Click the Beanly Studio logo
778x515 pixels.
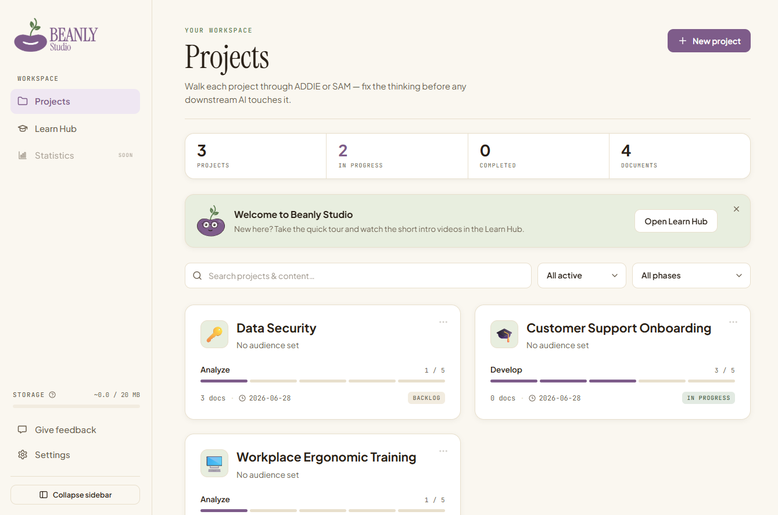coord(56,35)
